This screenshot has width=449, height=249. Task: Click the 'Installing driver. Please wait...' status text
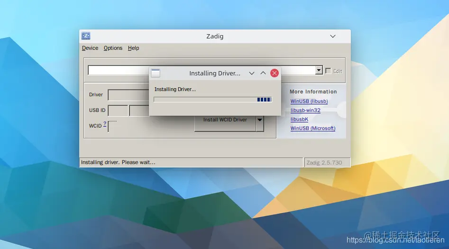coord(118,162)
